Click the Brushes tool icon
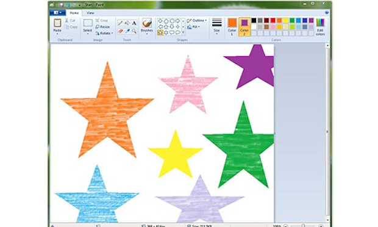The width and height of the screenshot is (378, 227). 147,23
